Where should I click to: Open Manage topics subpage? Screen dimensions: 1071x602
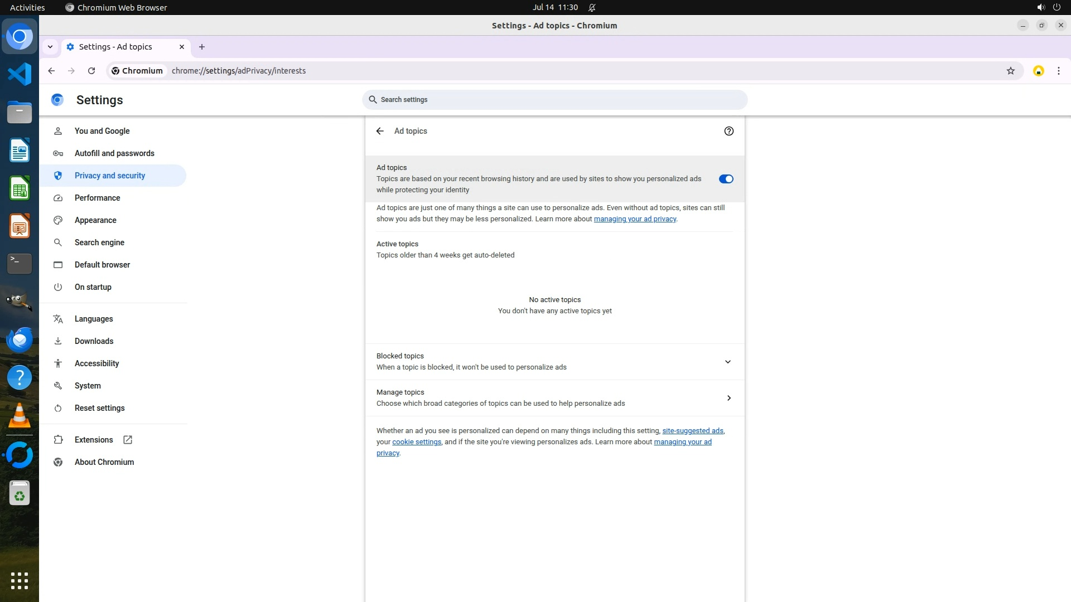pyautogui.click(x=729, y=398)
